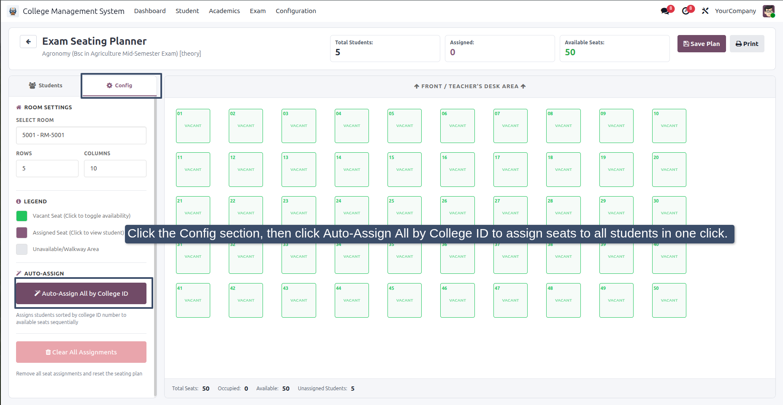This screenshot has width=783, height=405.
Task: Print the seating plan
Action: pyautogui.click(x=747, y=44)
